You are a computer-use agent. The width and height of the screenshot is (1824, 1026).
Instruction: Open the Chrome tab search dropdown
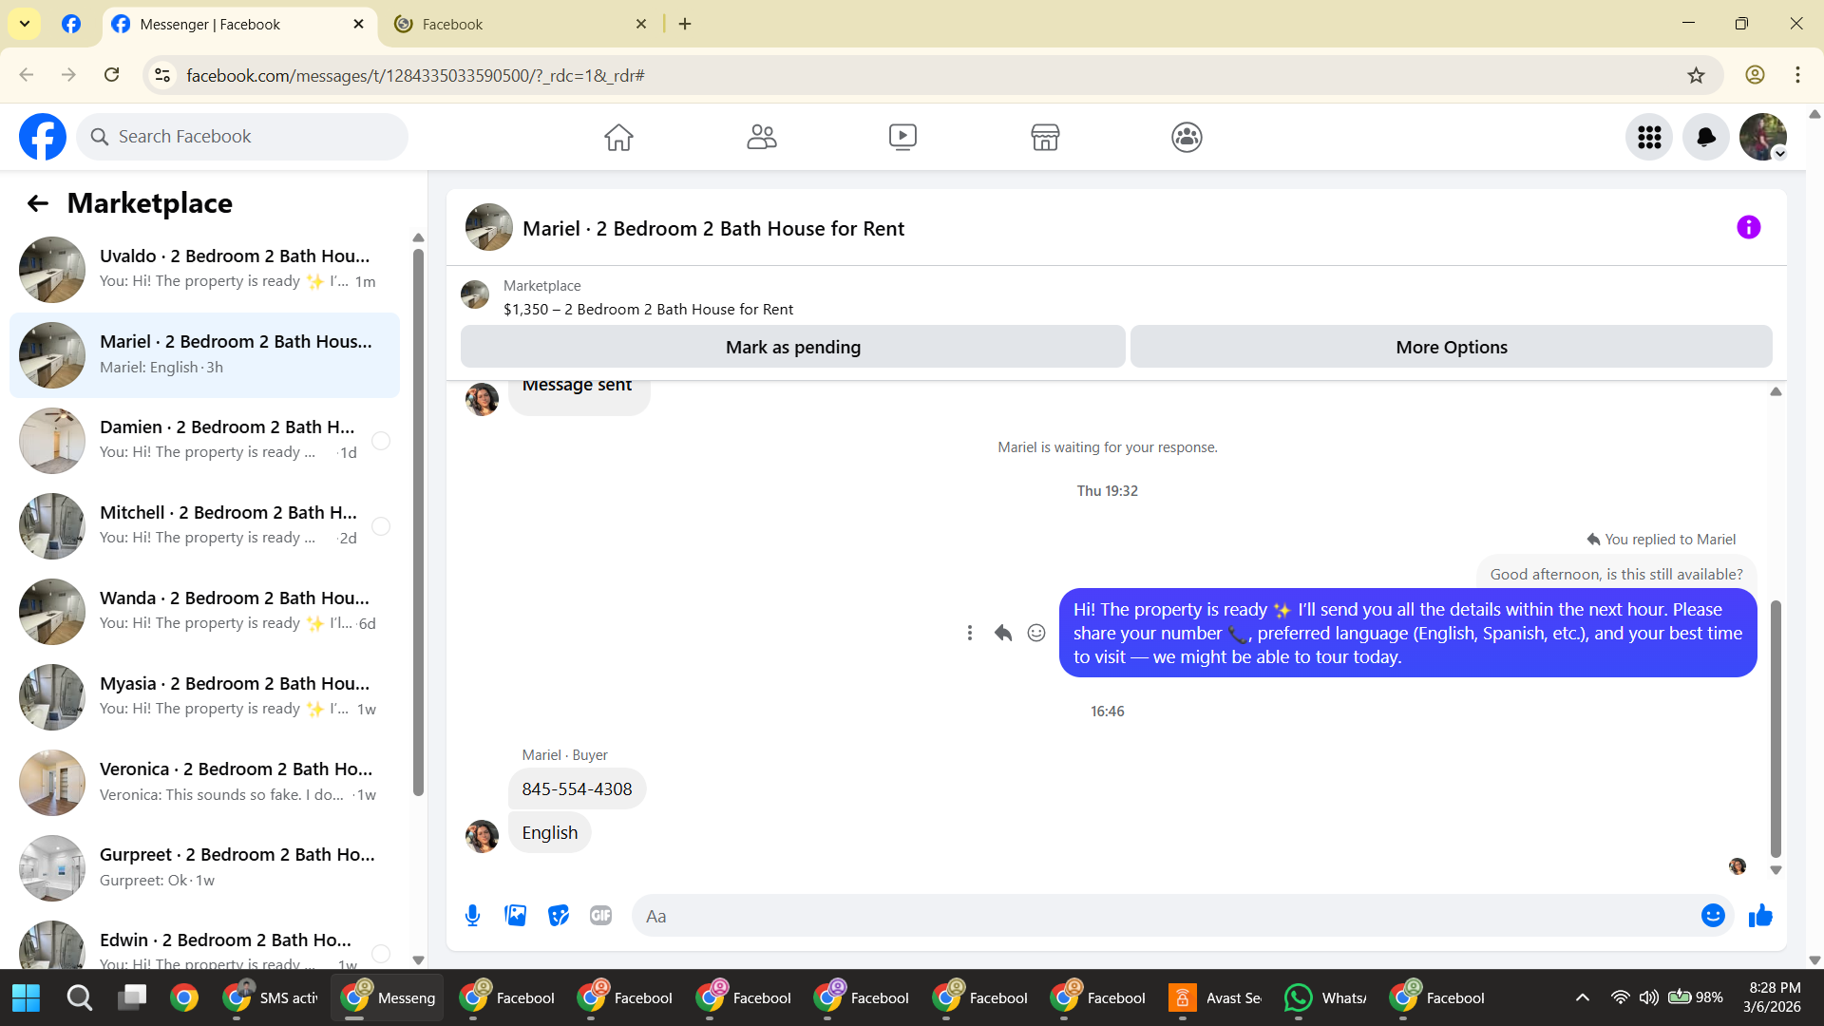pos(25,24)
